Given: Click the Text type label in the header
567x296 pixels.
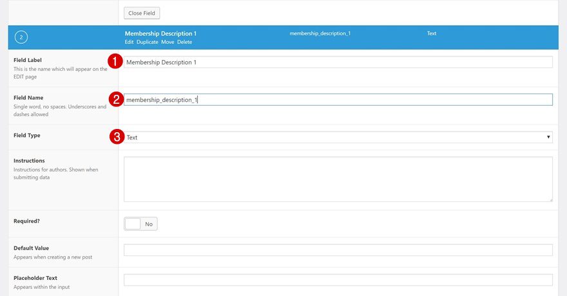Looking at the screenshot, I should (432, 34).
